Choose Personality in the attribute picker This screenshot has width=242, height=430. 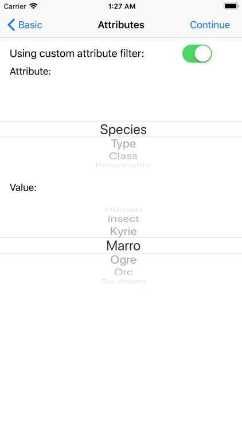click(x=123, y=165)
